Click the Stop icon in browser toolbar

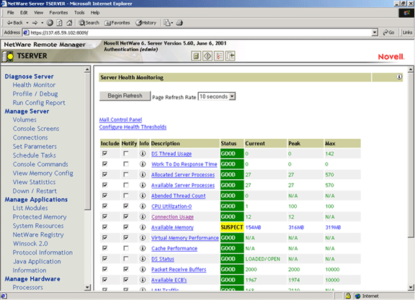click(x=50, y=23)
